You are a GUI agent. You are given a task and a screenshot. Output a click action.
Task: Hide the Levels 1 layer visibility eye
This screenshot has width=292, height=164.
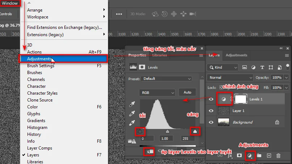point(211,99)
